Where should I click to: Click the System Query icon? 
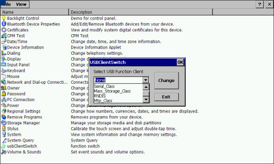pos(4,140)
